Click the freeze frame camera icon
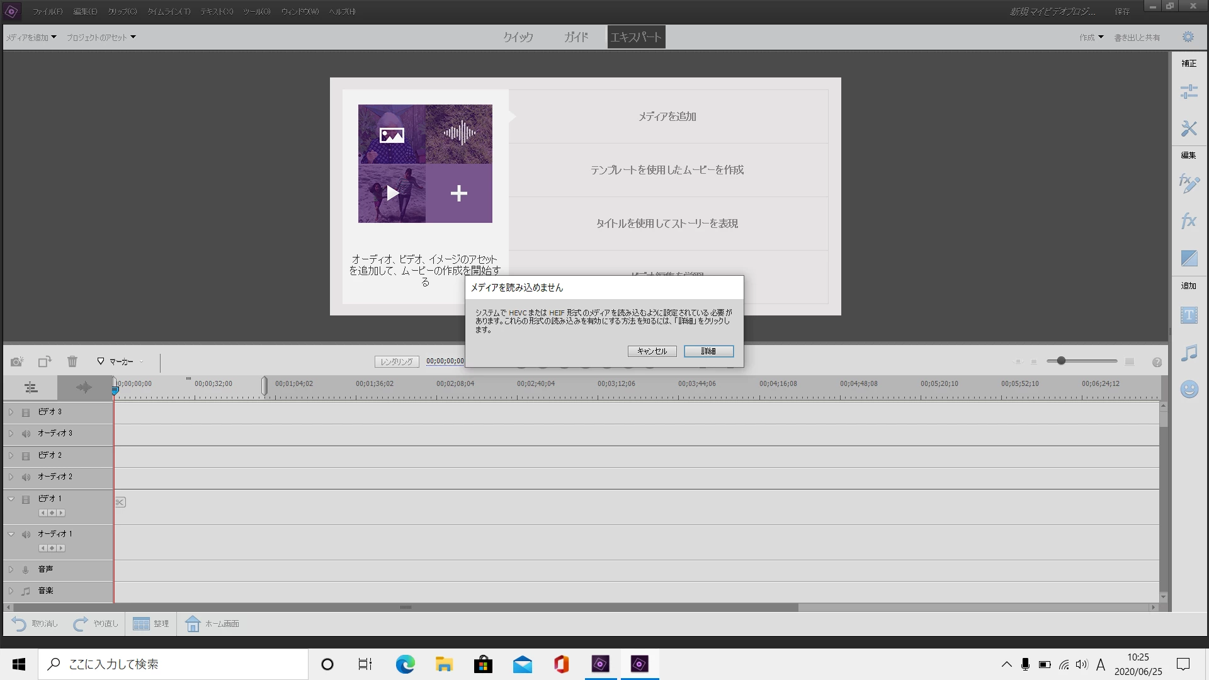The height and width of the screenshot is (680, 1209). 17,361
